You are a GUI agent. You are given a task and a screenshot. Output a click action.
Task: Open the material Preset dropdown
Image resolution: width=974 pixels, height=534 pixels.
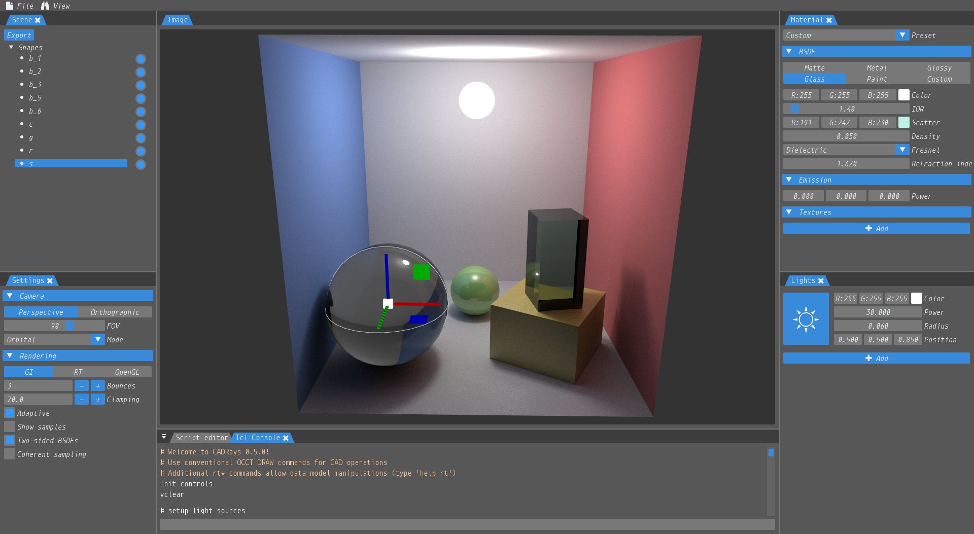901,35
